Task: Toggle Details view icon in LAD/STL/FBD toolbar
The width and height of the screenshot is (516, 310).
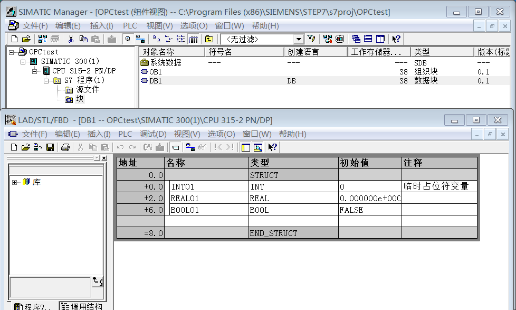Action: (257, 147)
